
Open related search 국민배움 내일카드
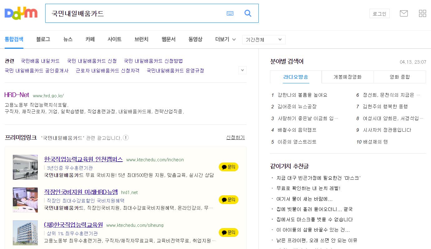click(40, 61)
